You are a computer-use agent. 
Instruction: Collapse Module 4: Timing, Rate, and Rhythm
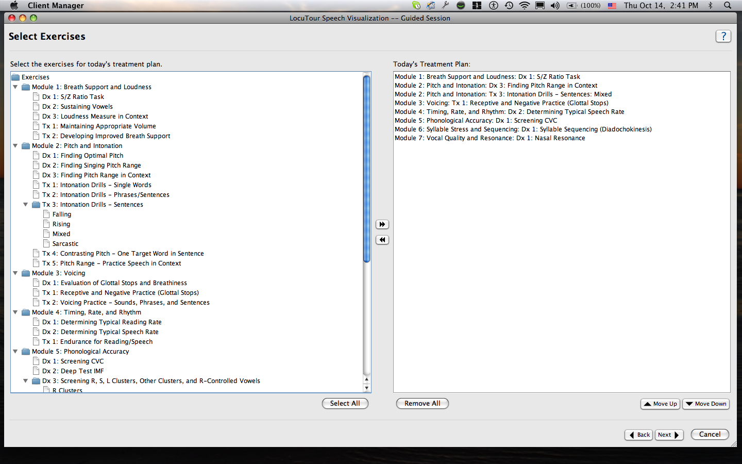click(15, 312)
